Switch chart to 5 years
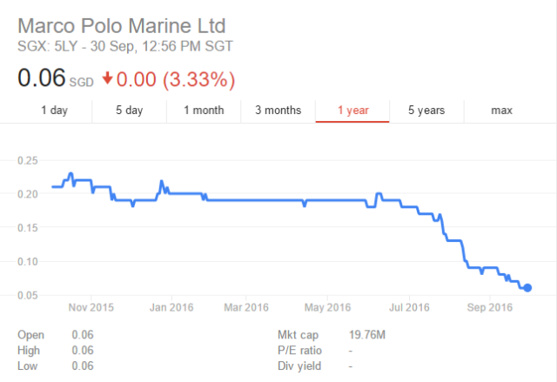557x382 pixels. 426,111
